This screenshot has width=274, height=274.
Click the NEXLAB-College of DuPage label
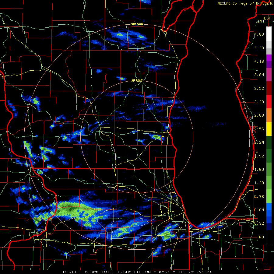(x=243, y=3)
